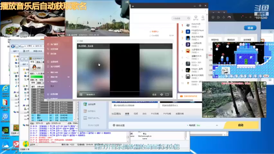
Task: Seek using the video progress bar
Action: click(125, 91)
